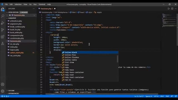Click the VS Code logo icon

(x=2, y=4)
